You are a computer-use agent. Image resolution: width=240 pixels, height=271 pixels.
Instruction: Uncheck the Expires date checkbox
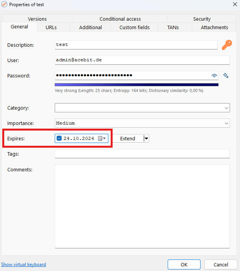coord(59,138)
